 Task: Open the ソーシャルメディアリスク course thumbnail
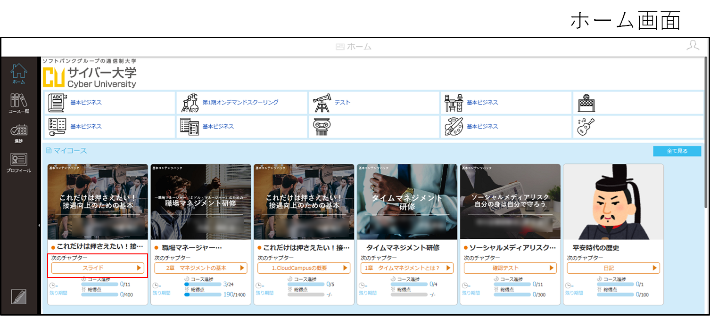pyautogui.click(x=510, y=202)
